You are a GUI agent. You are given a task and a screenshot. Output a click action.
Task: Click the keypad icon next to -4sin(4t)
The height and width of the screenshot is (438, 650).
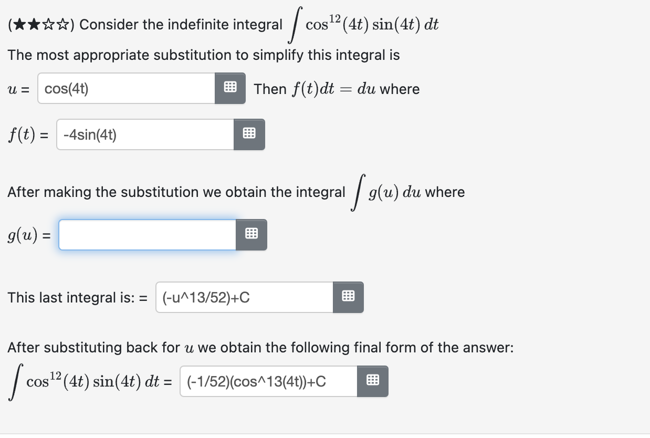tap(249, 134)
